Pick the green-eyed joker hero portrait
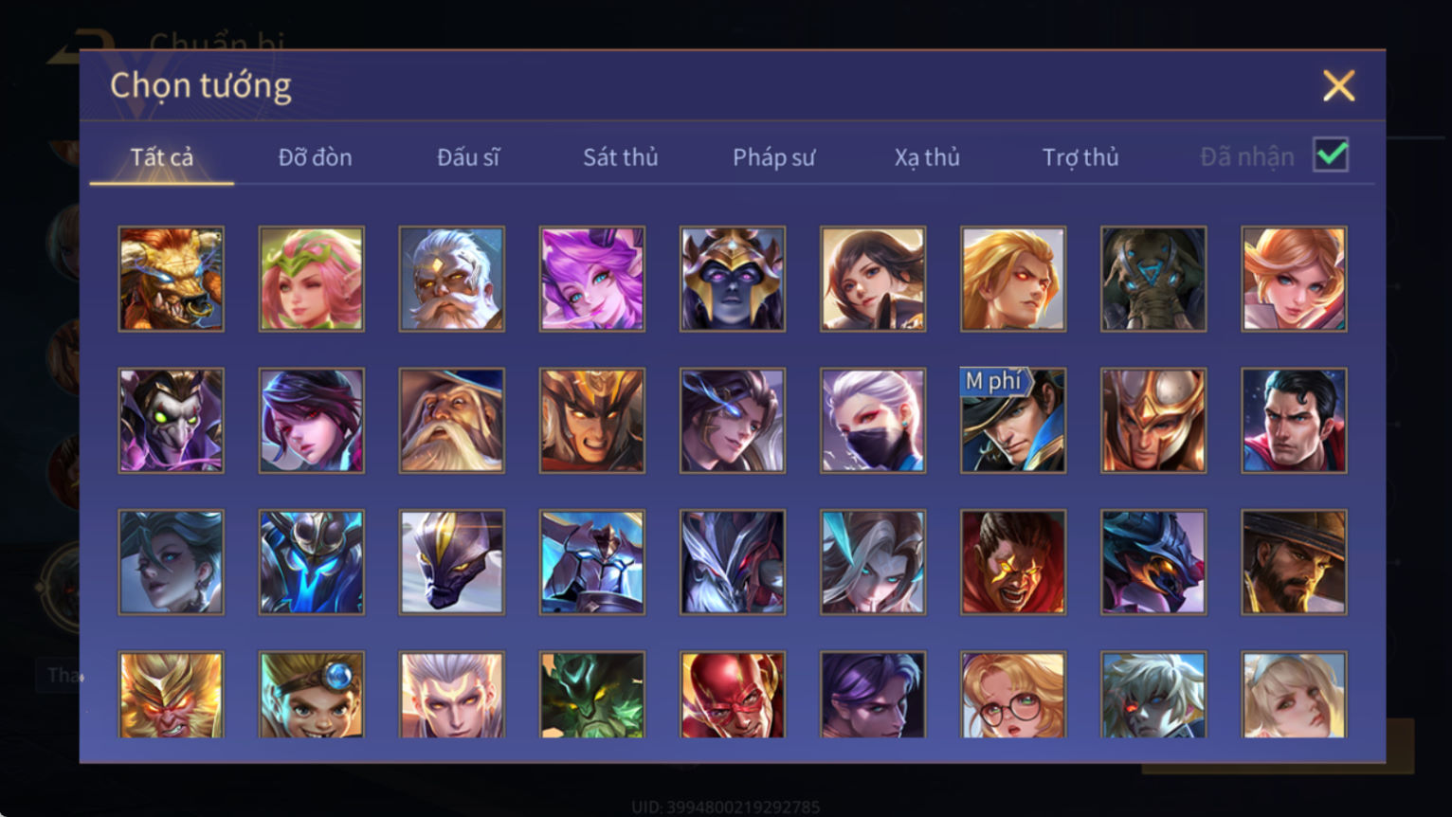This screenshot has width=1452, height=817. point(172,421)
